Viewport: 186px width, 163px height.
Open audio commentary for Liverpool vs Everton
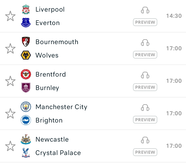145,10
